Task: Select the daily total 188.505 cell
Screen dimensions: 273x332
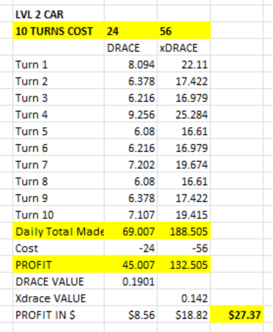Action: click(184, 231)
